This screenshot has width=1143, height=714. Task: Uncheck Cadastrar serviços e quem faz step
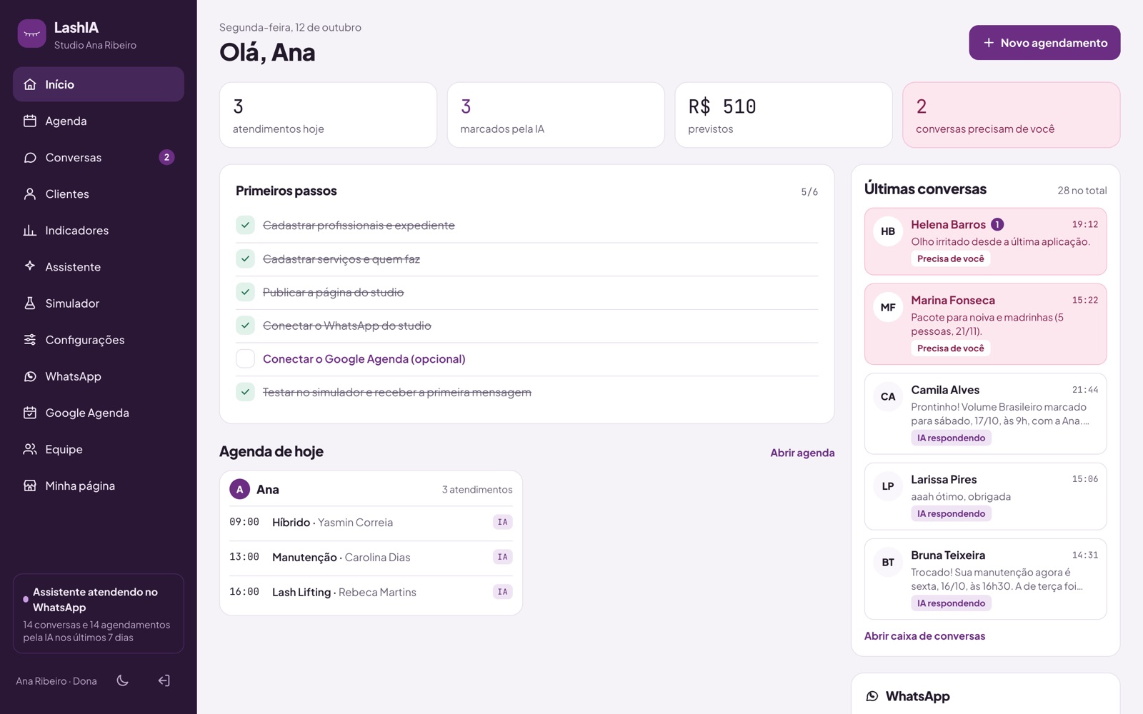point(245,258)
